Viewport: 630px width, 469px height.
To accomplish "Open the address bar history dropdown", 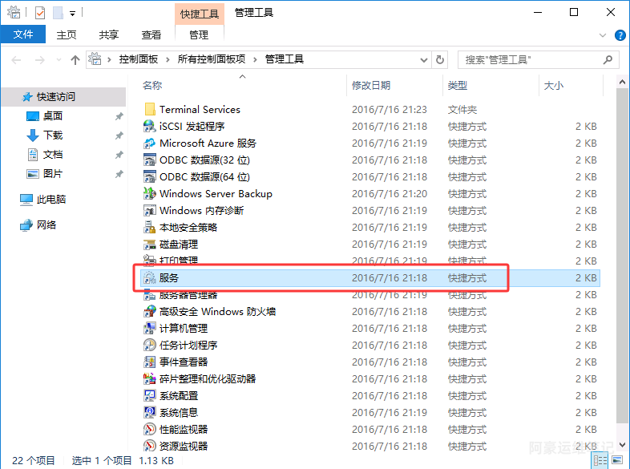I will 424,59.
